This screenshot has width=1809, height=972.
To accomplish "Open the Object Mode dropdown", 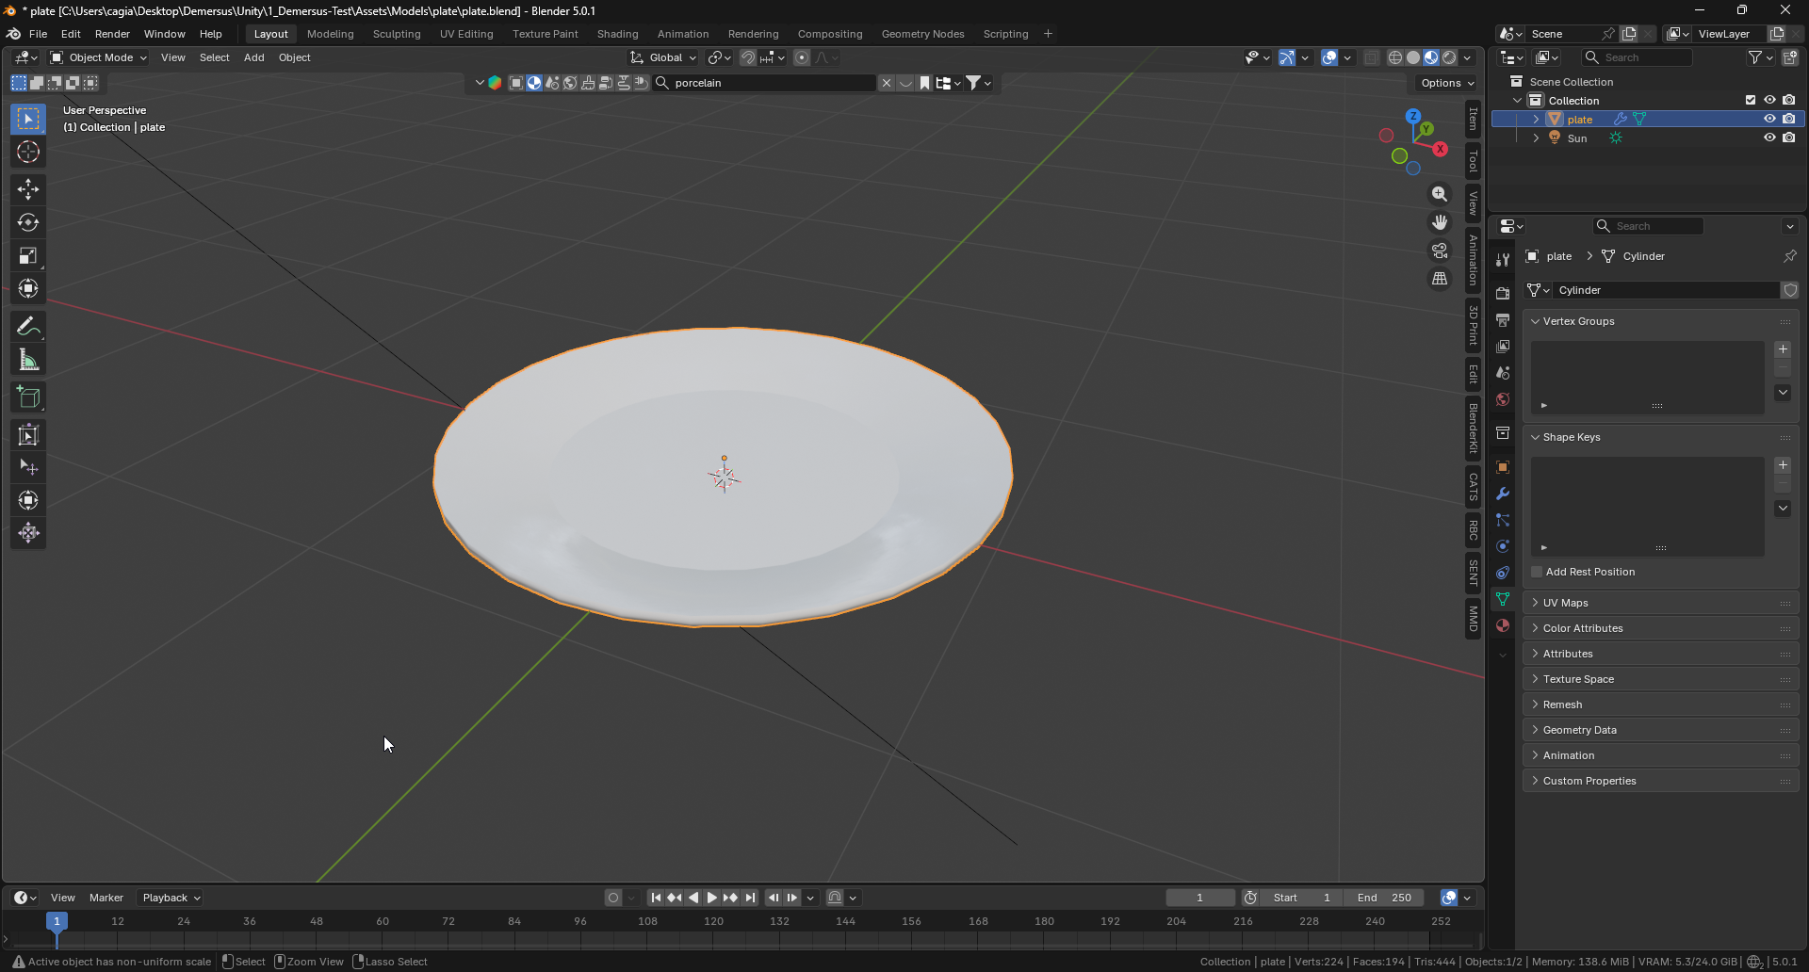I will coord(97,57).
